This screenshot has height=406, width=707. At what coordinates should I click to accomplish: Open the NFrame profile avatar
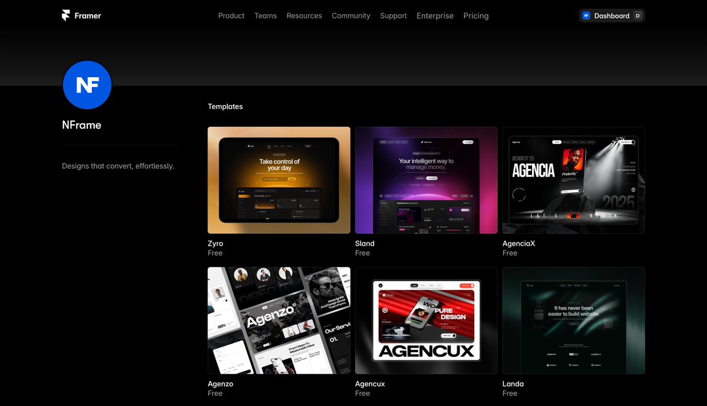click(x=87, y=85)
